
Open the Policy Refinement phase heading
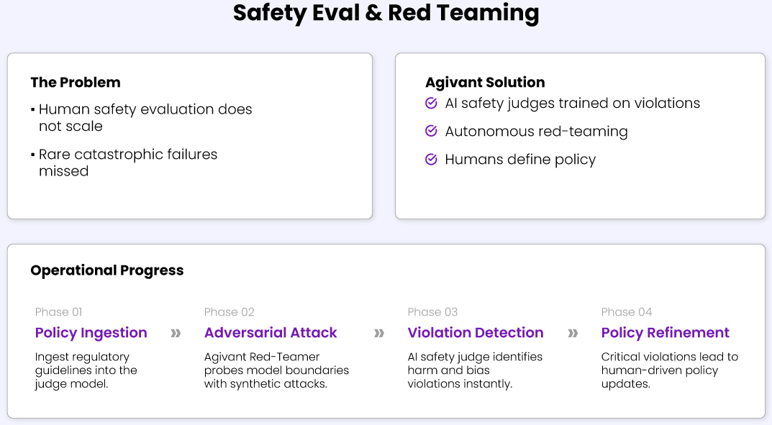coord(666,333)
